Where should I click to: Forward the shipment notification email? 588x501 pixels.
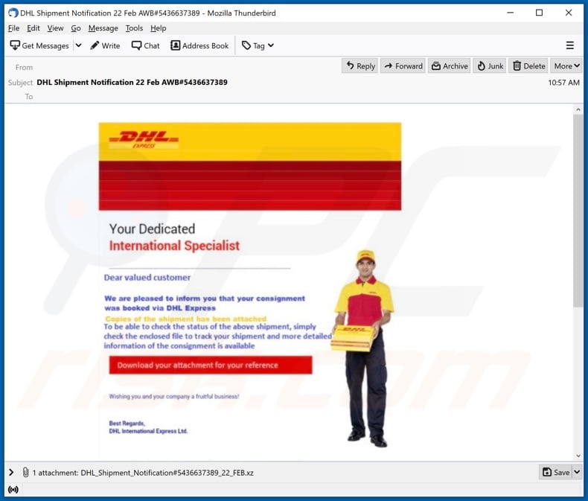pyautogui.click(x=403, y=66)
